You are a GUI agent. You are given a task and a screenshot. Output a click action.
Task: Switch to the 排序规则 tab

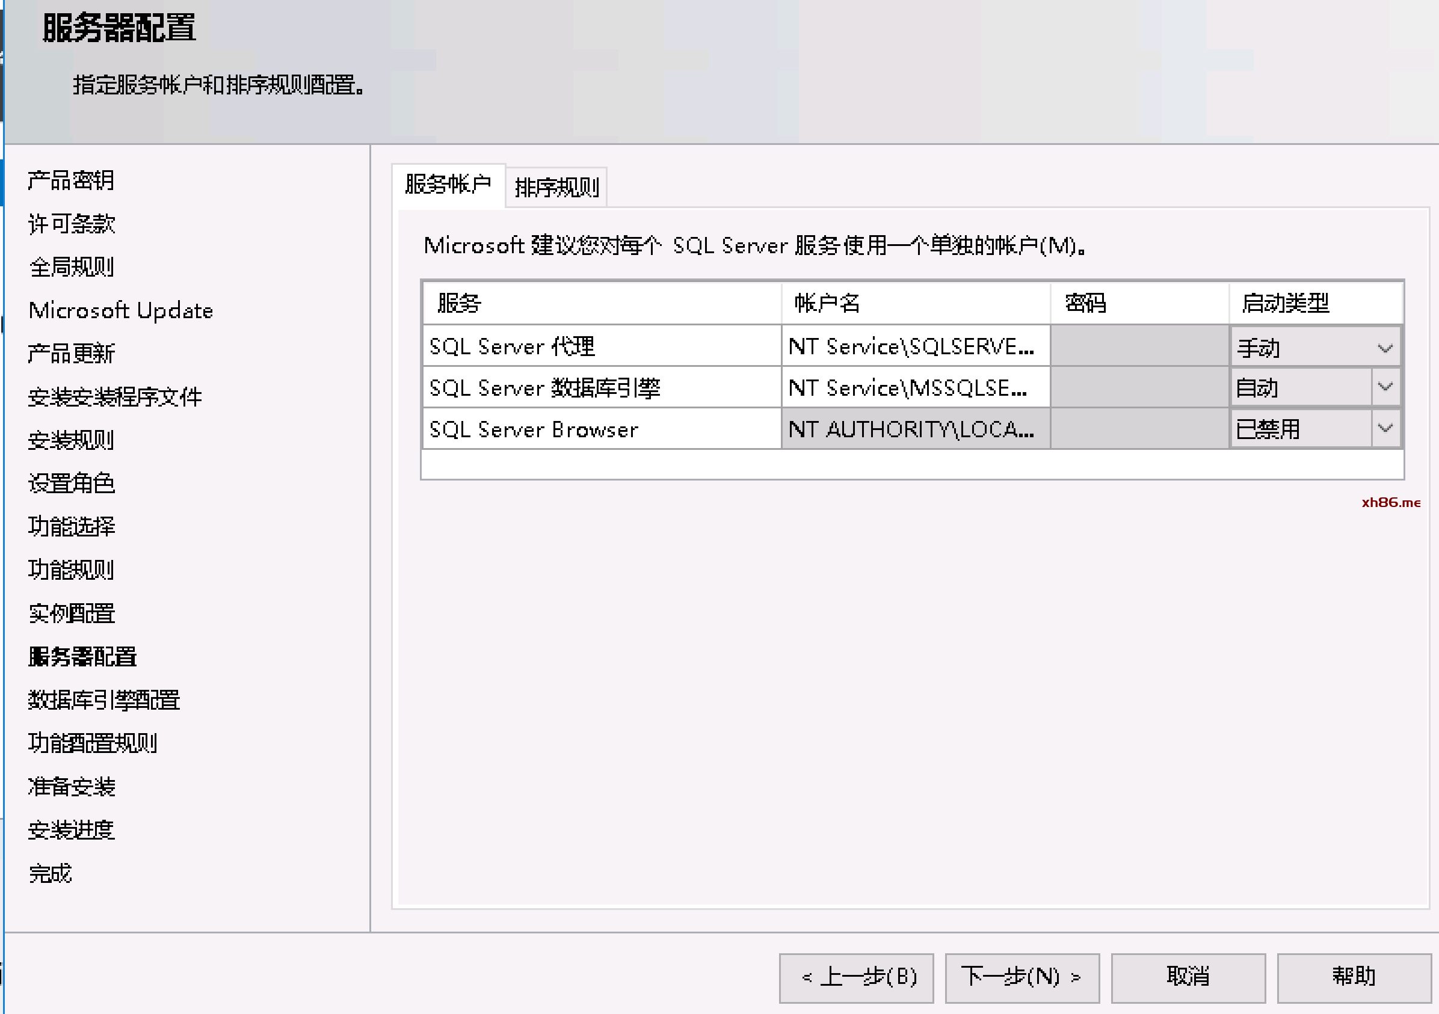556,187
